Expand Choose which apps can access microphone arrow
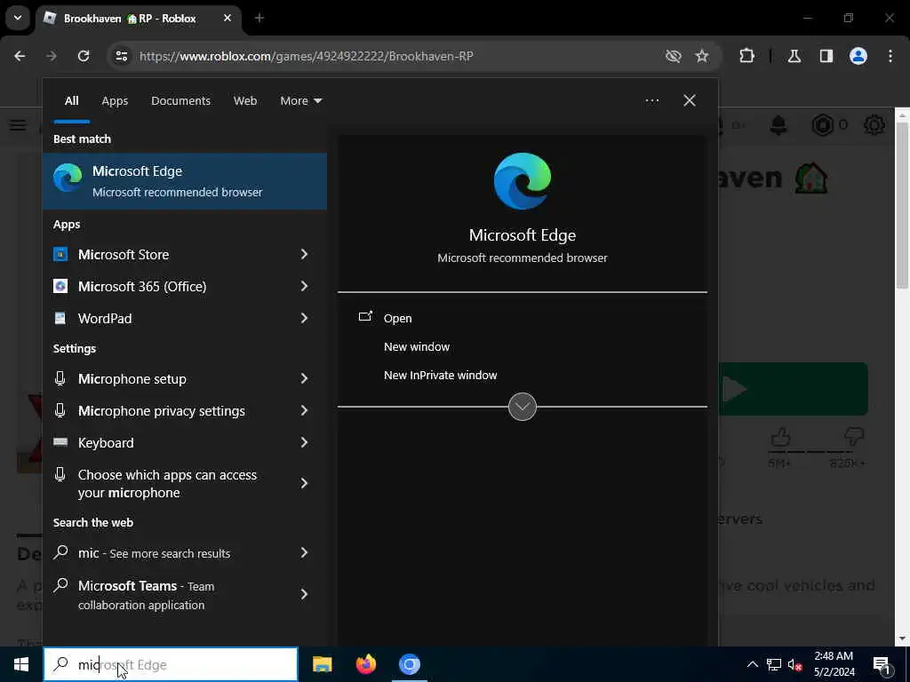The height and width of the screenshot is (682, 910). pos(304,483)
